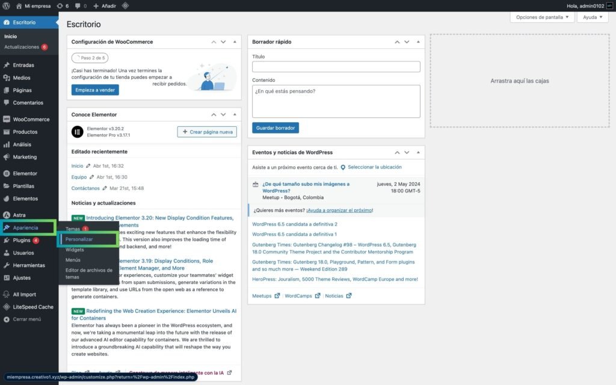Open ¿De qué tamaño subo mis imágenes event
The width and height of the screenshot is (616, 385).
point(306,188)
